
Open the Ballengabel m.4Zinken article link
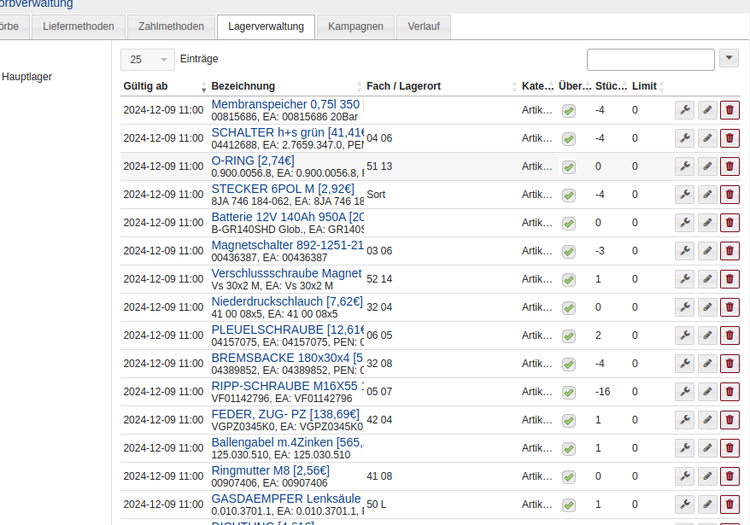pos(287,442)
